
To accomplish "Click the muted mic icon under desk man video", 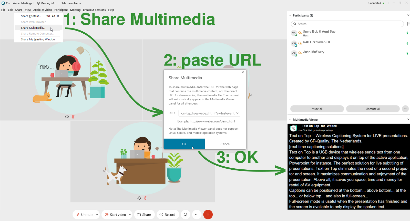I will [145, 198].
